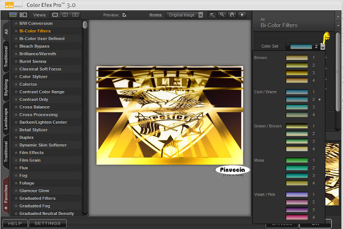The image size is (343, 229).
Task: Select the hand pan tool
Action: [x=232, y=15]
